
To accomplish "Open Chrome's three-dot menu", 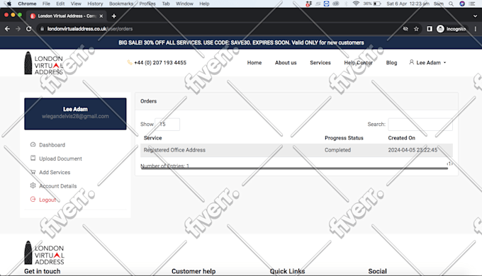I will click(x=476, y=29).
